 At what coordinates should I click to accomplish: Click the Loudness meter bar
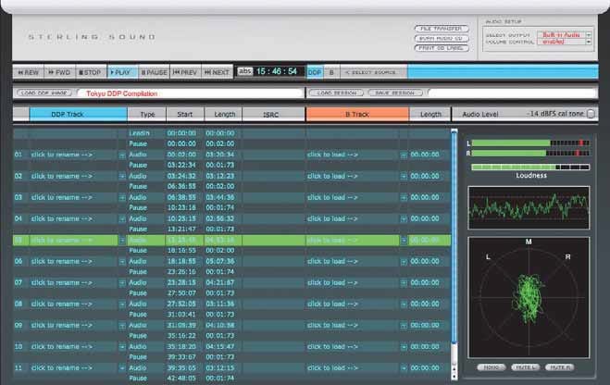(530, 168)
